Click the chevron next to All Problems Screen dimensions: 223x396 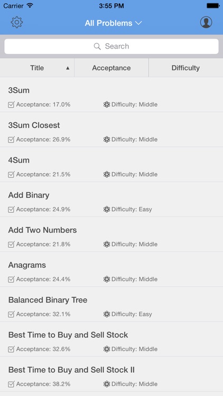coord(138,23)
